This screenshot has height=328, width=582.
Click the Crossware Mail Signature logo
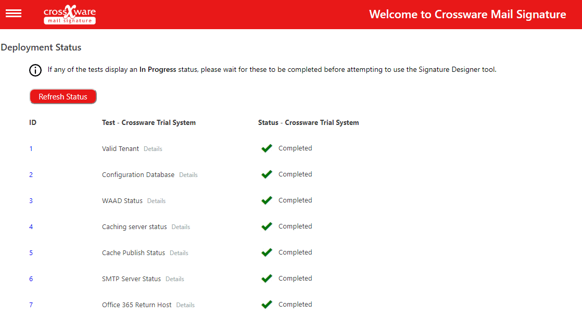pos(69,15)
